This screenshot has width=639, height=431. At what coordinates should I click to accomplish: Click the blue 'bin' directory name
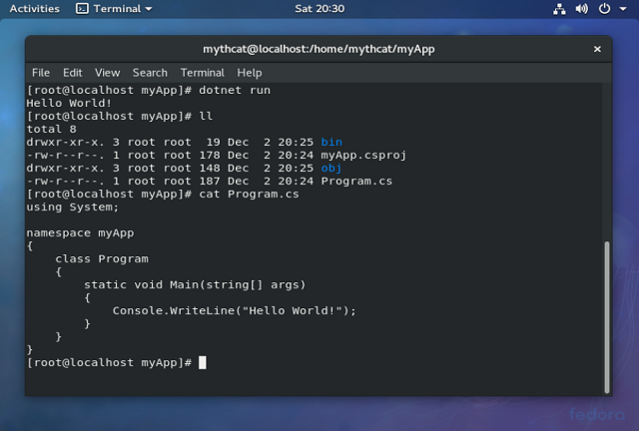click(x=331, y=143)
